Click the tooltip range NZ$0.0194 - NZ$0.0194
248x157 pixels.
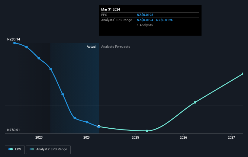point(155,20)
